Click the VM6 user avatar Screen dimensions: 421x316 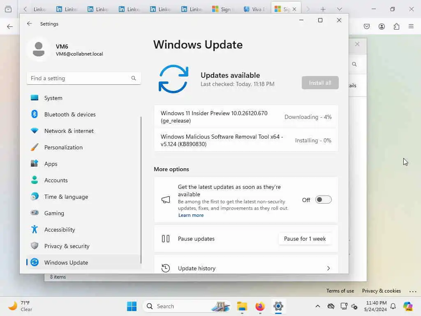(x=39, y=50)
